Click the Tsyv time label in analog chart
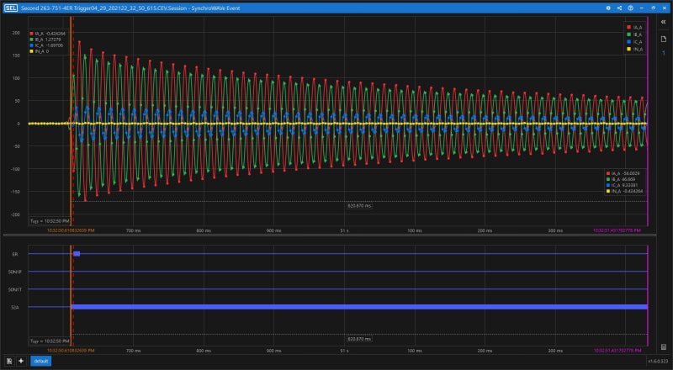Screen dimensions: 673x370 [x=50, y=221]
